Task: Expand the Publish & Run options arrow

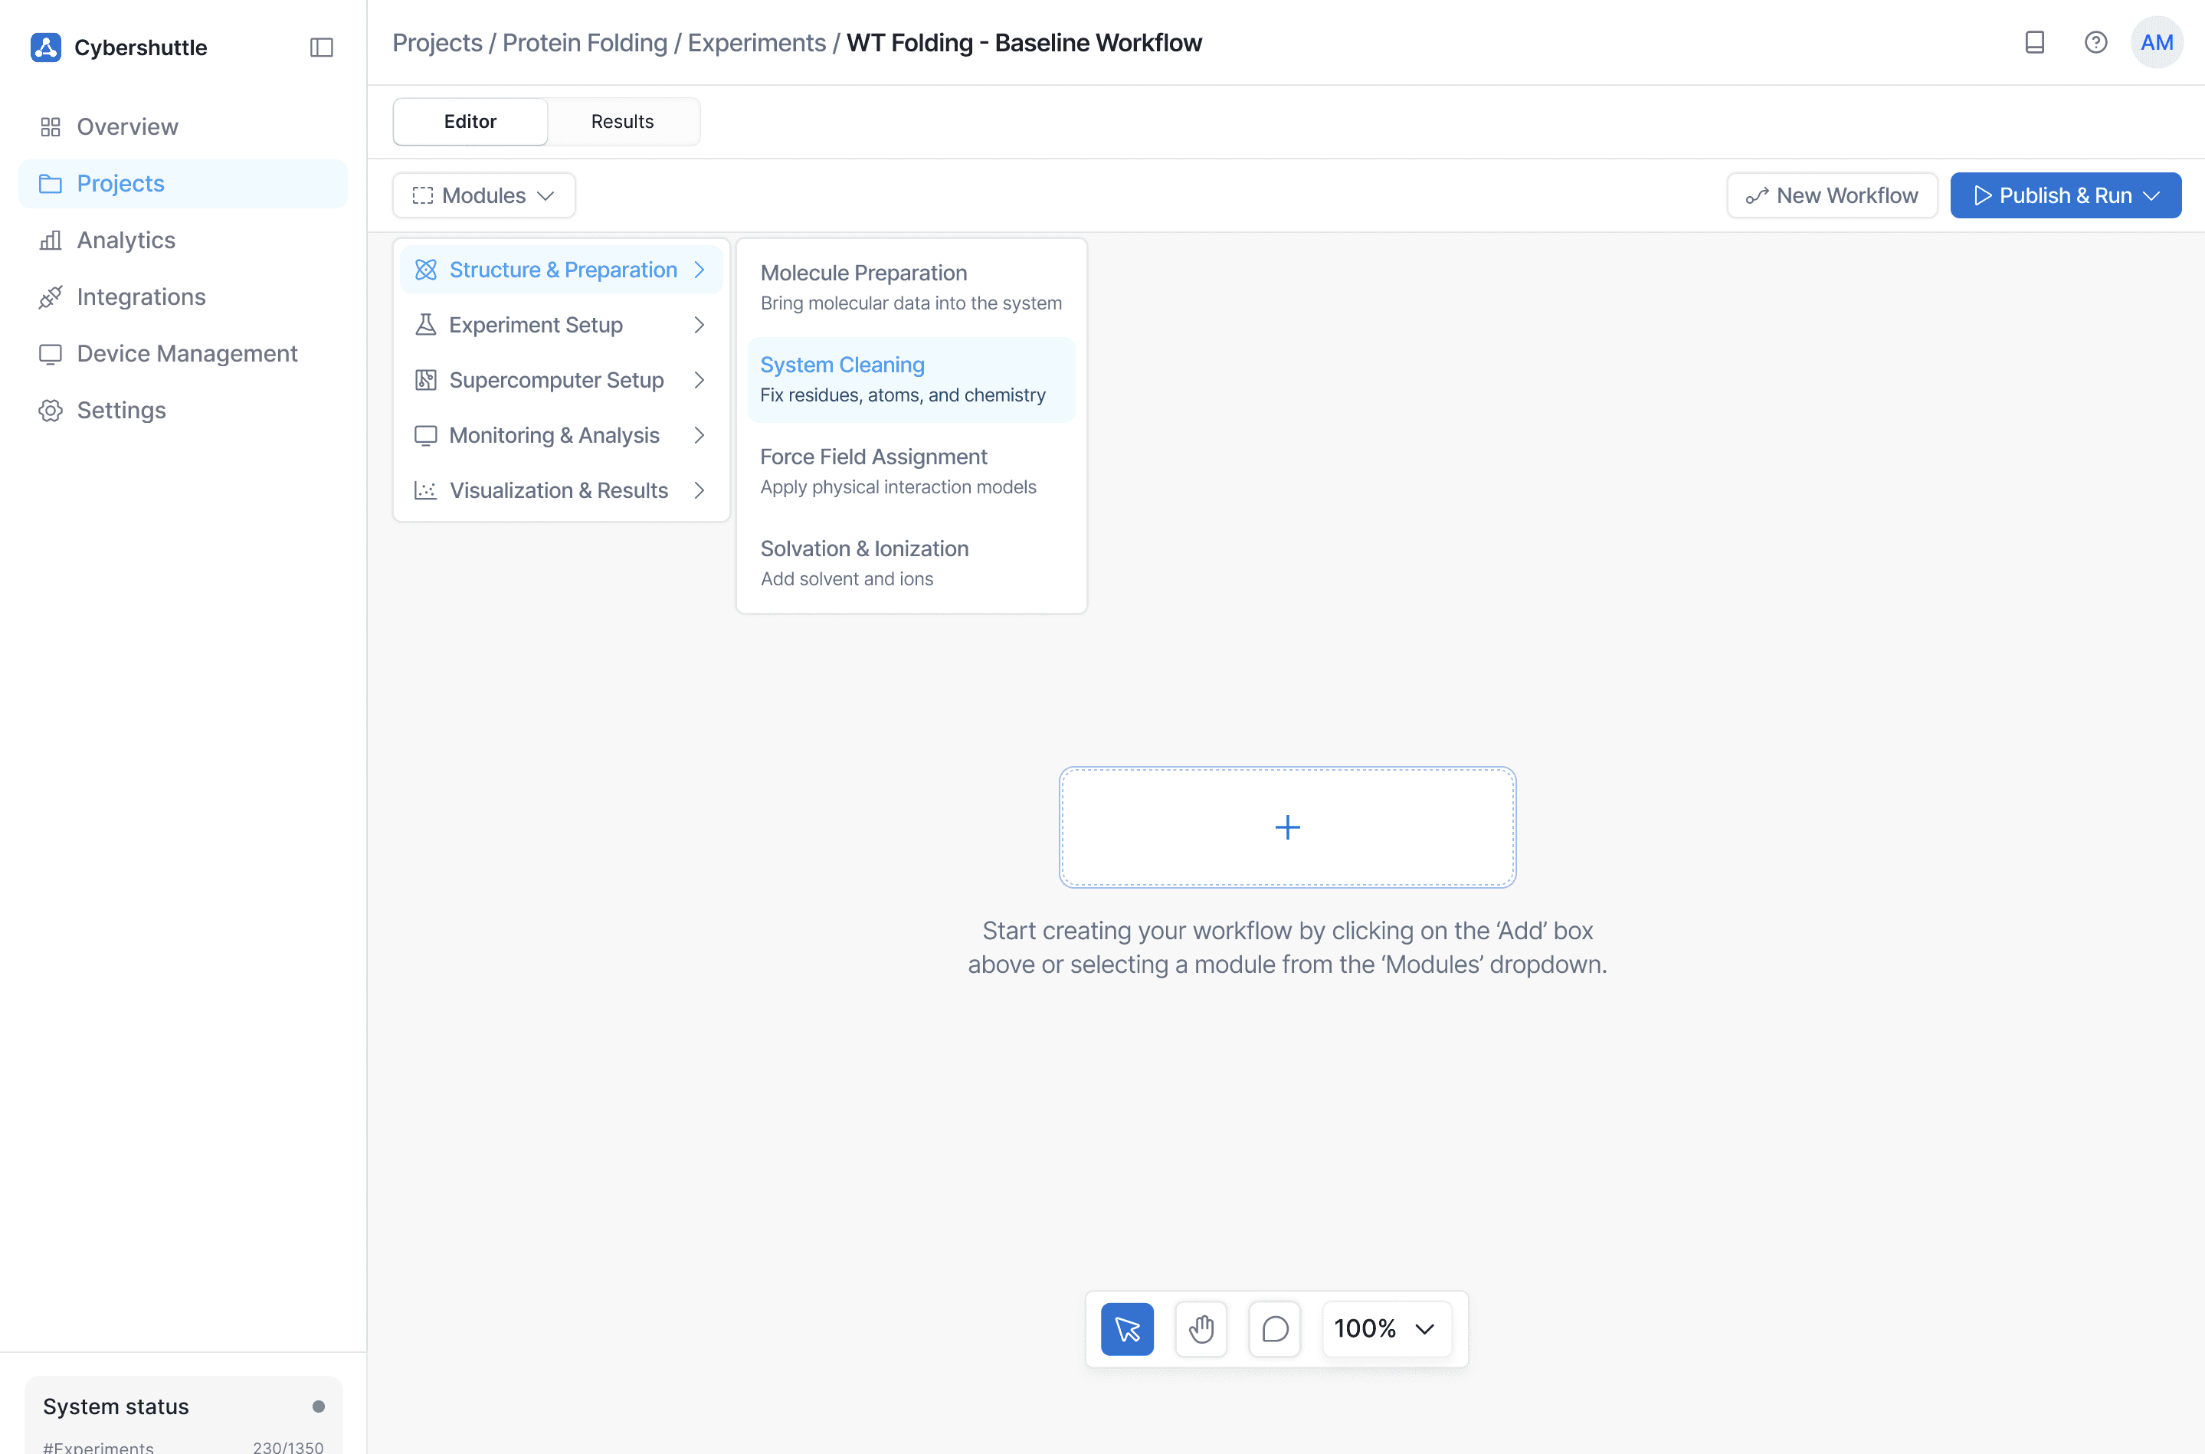Action: [x=2152, y=195]
